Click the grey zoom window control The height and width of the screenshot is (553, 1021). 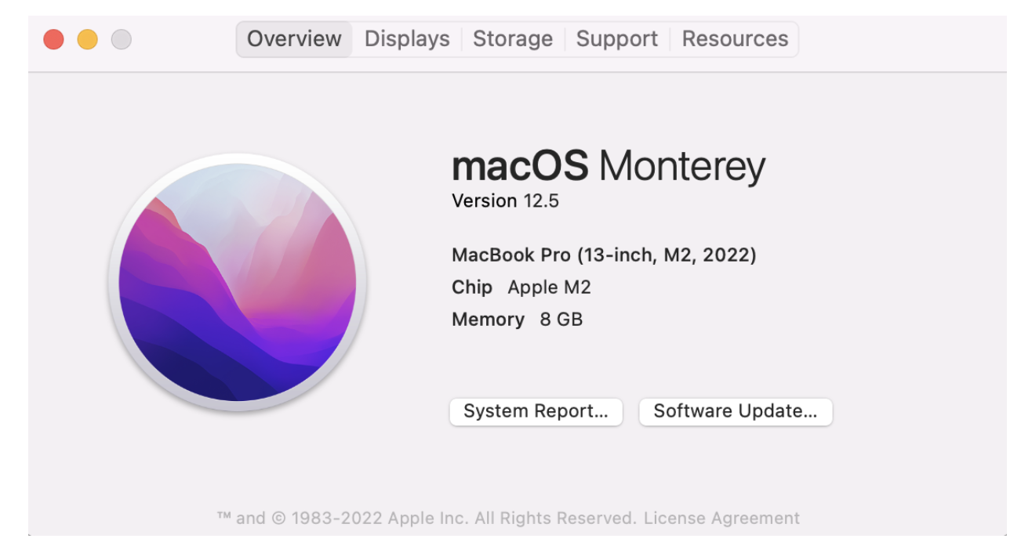122,38
